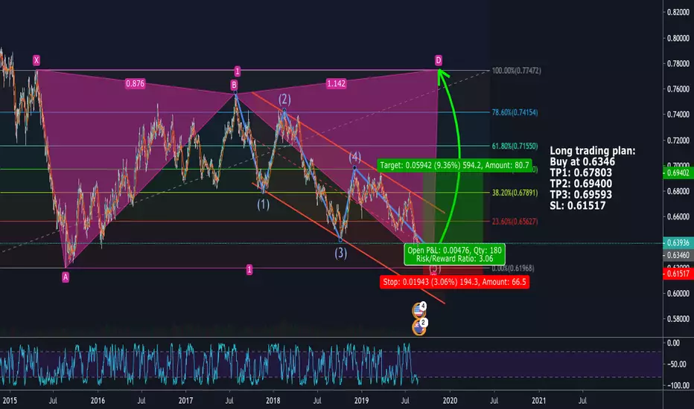Viewport: 694px width, 409px height.
Task: Select the pink X pattern point label
Action: 36,60
